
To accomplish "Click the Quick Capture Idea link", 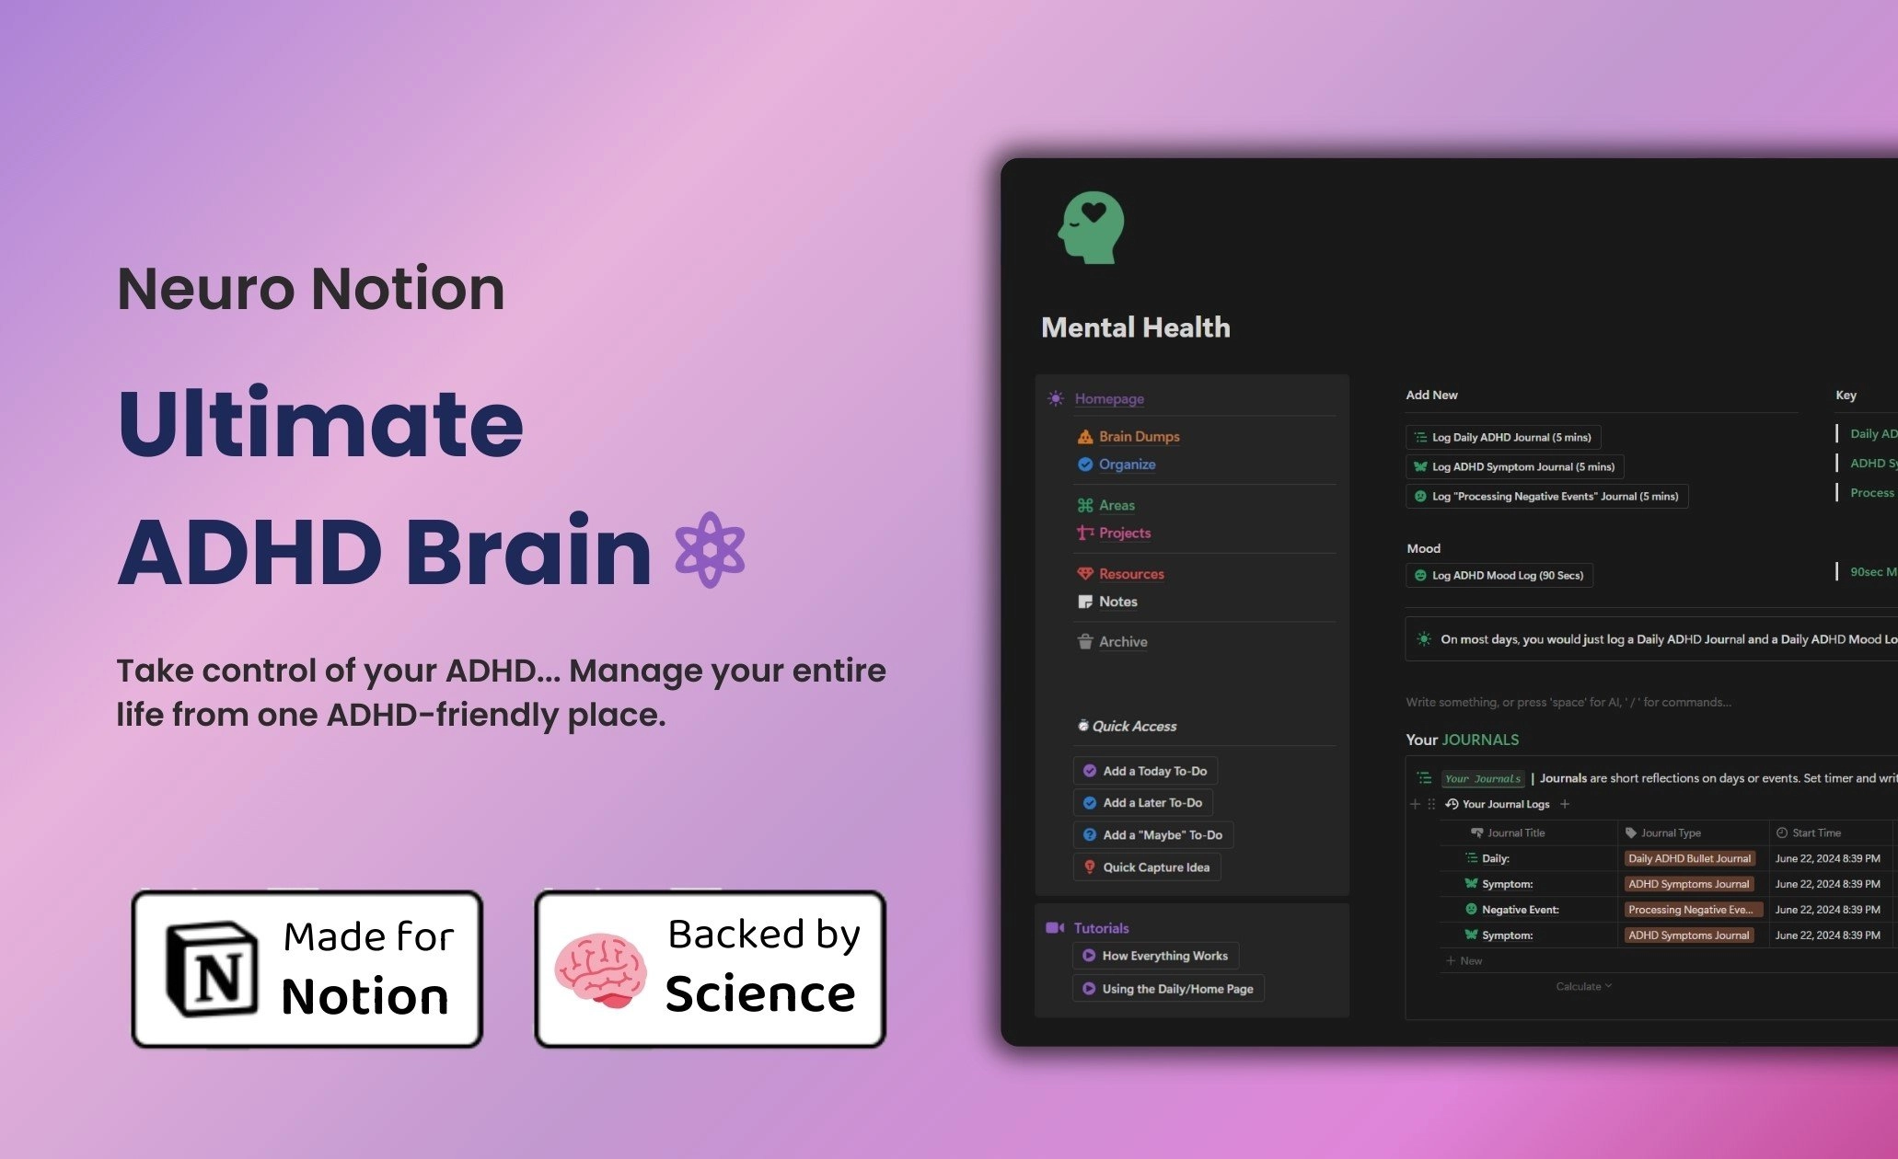I will click(1159, 867).
